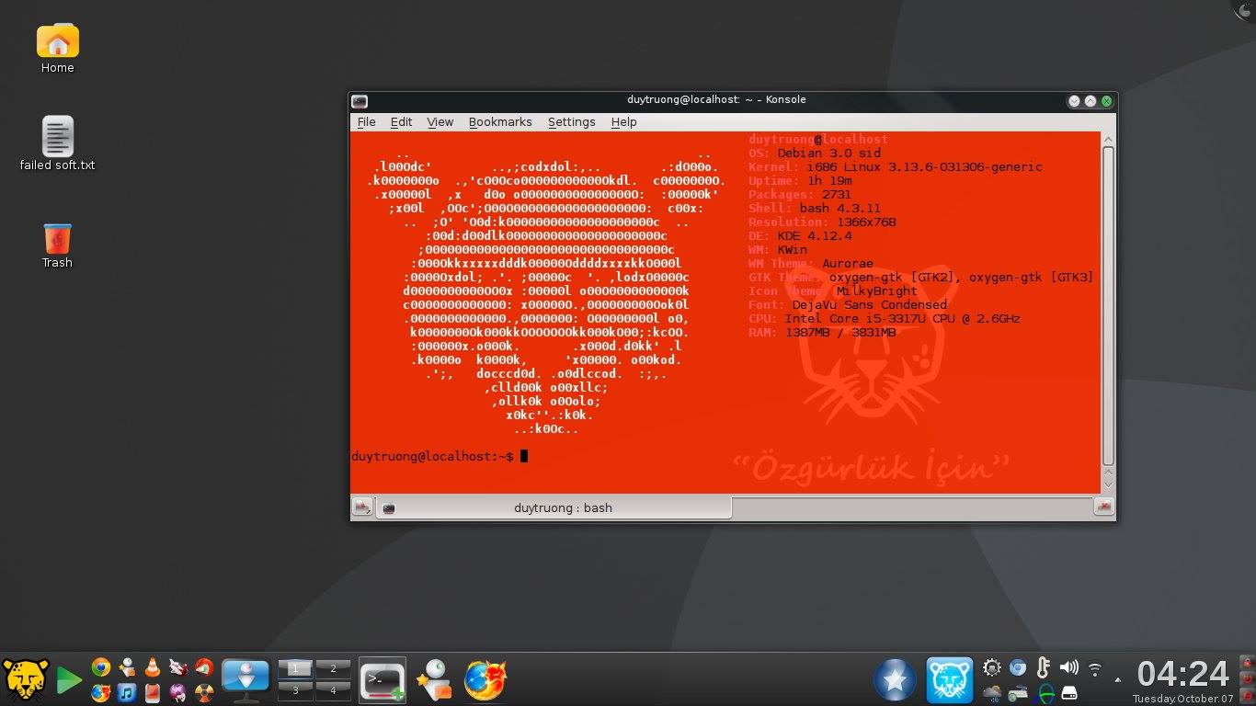Open the View menu in Konsole
1256x706 pixels.
(440, 121)
